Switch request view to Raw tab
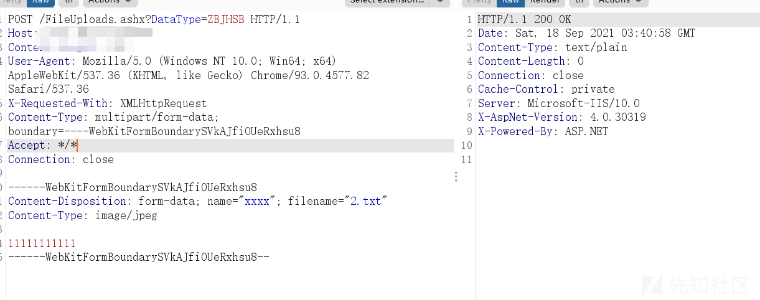The height and width of the screenshot is (300, 760). [40, 2]
